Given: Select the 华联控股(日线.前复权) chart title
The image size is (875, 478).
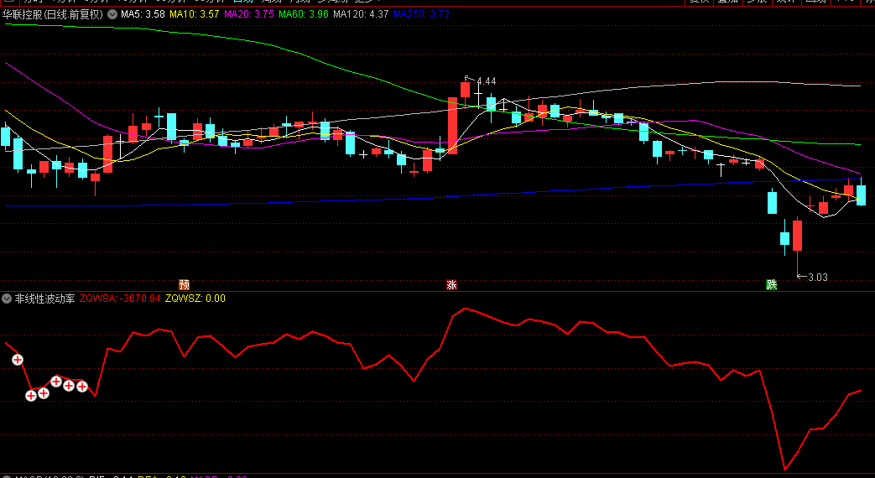Looking at the screenshot, I should point(53,14).
